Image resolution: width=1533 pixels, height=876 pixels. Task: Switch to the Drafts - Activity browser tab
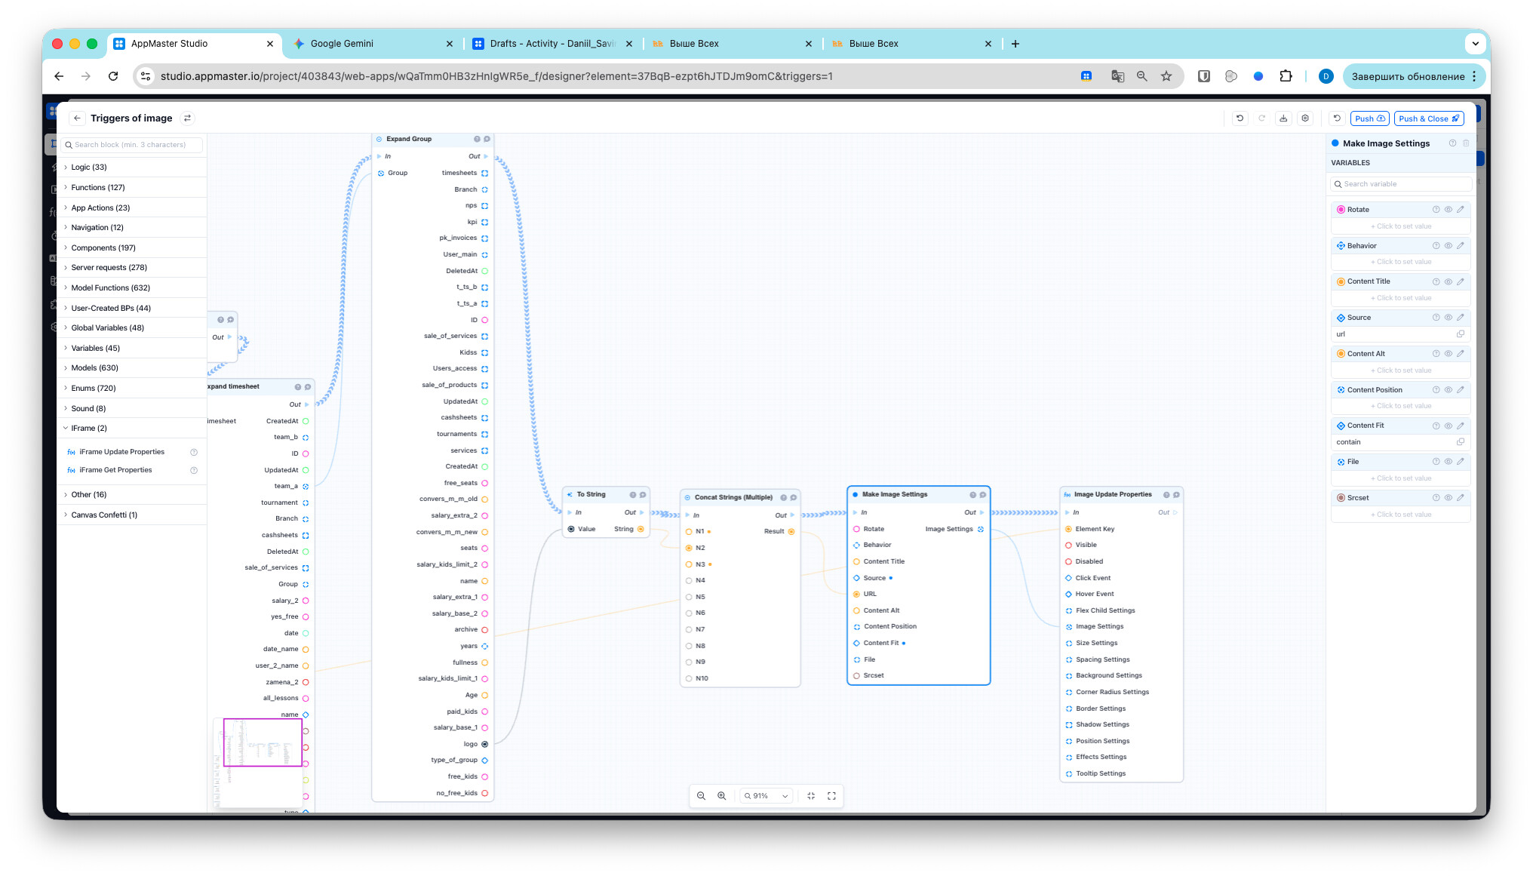(552, 44)
